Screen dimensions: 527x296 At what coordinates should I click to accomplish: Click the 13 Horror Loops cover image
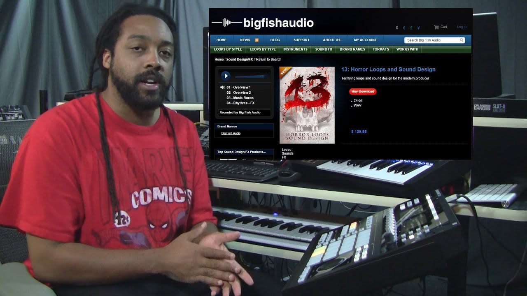(307, 105)
